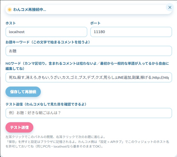Click the ホスト label
177x157 pixels.
tap(11, 23)
